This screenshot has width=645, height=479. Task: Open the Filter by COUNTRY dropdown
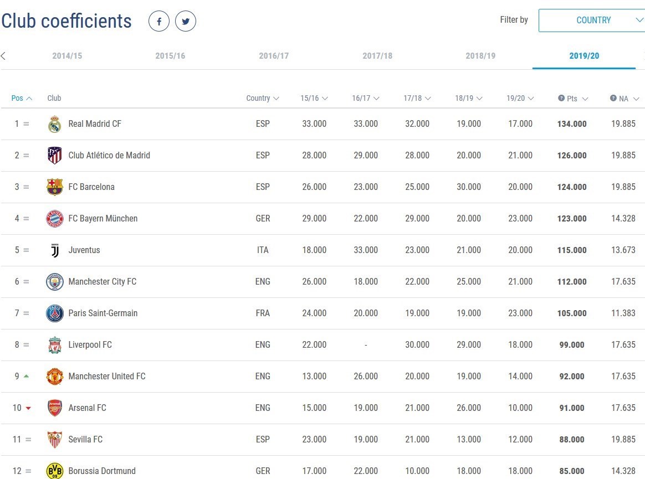tap(593, 20)
